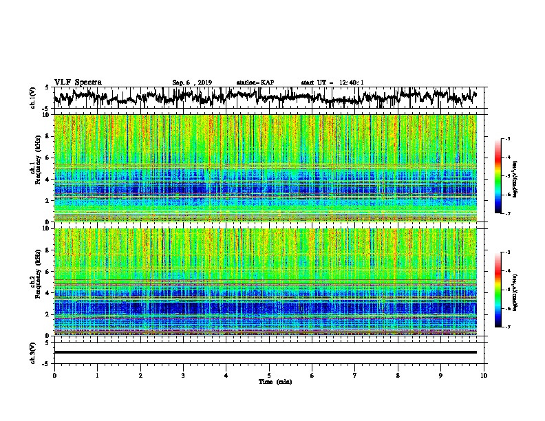
Task: Click the "-5" volt tick of ch.3(V) panel
Action: point(46,364)
